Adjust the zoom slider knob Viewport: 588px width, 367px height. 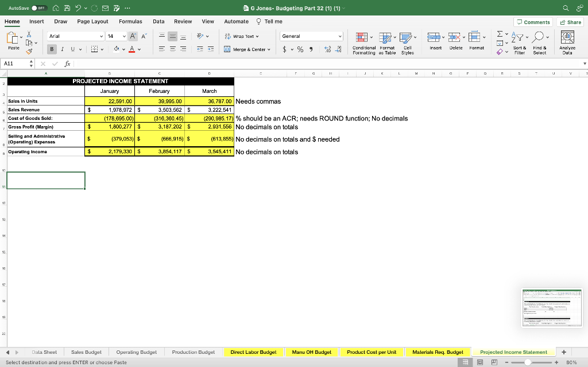pyautogui.click(x=528, y=362)
